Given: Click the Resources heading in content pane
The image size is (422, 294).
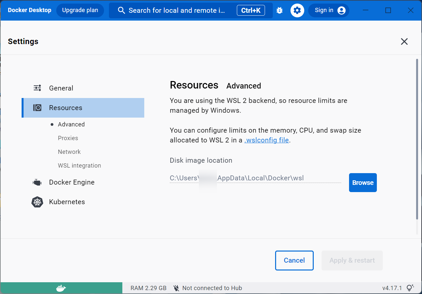Looking at the screenshot, I should pyautogui.click(x=194, y=85).
